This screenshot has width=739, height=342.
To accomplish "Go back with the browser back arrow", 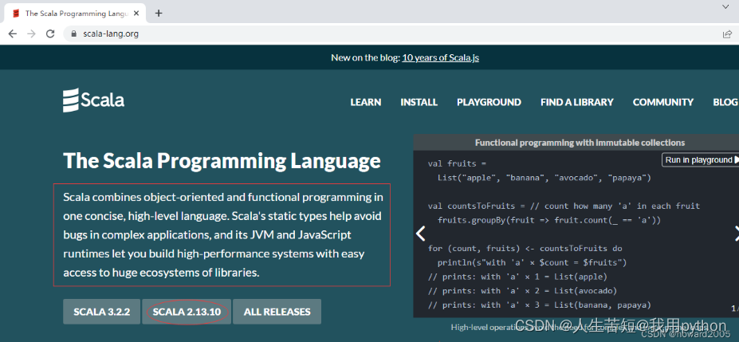I will coord(12,33).
